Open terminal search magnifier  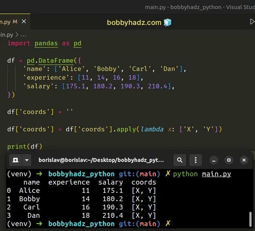pyautogui.click(x=180, y=160)
